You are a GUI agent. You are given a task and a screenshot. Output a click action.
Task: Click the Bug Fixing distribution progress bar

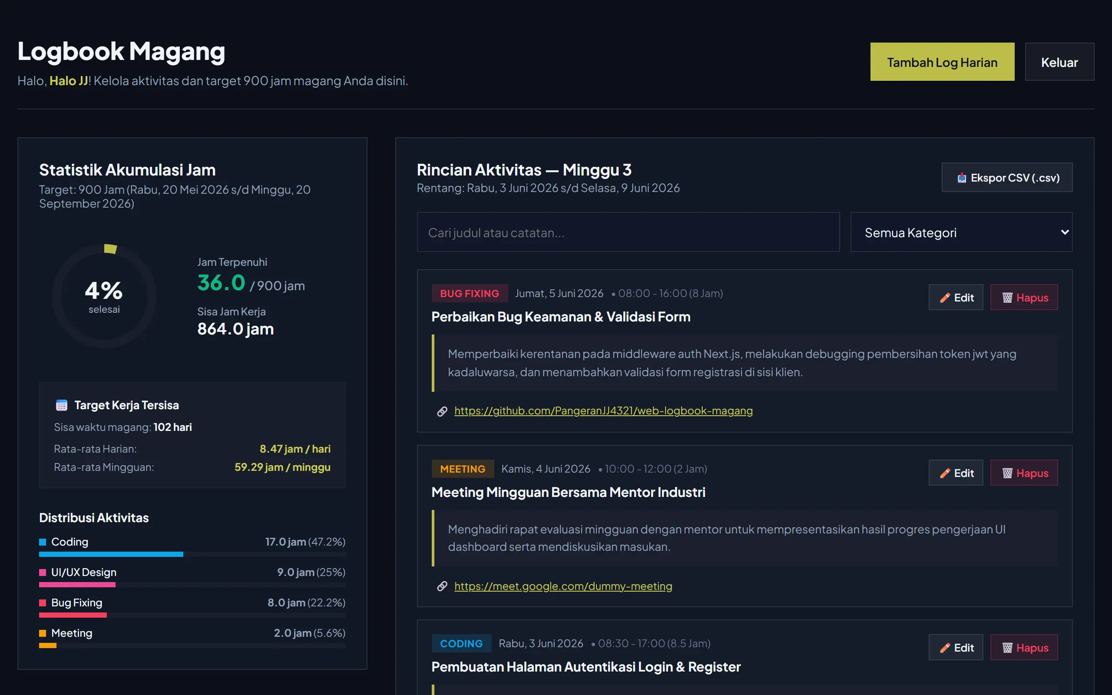(x=192, y=615)
